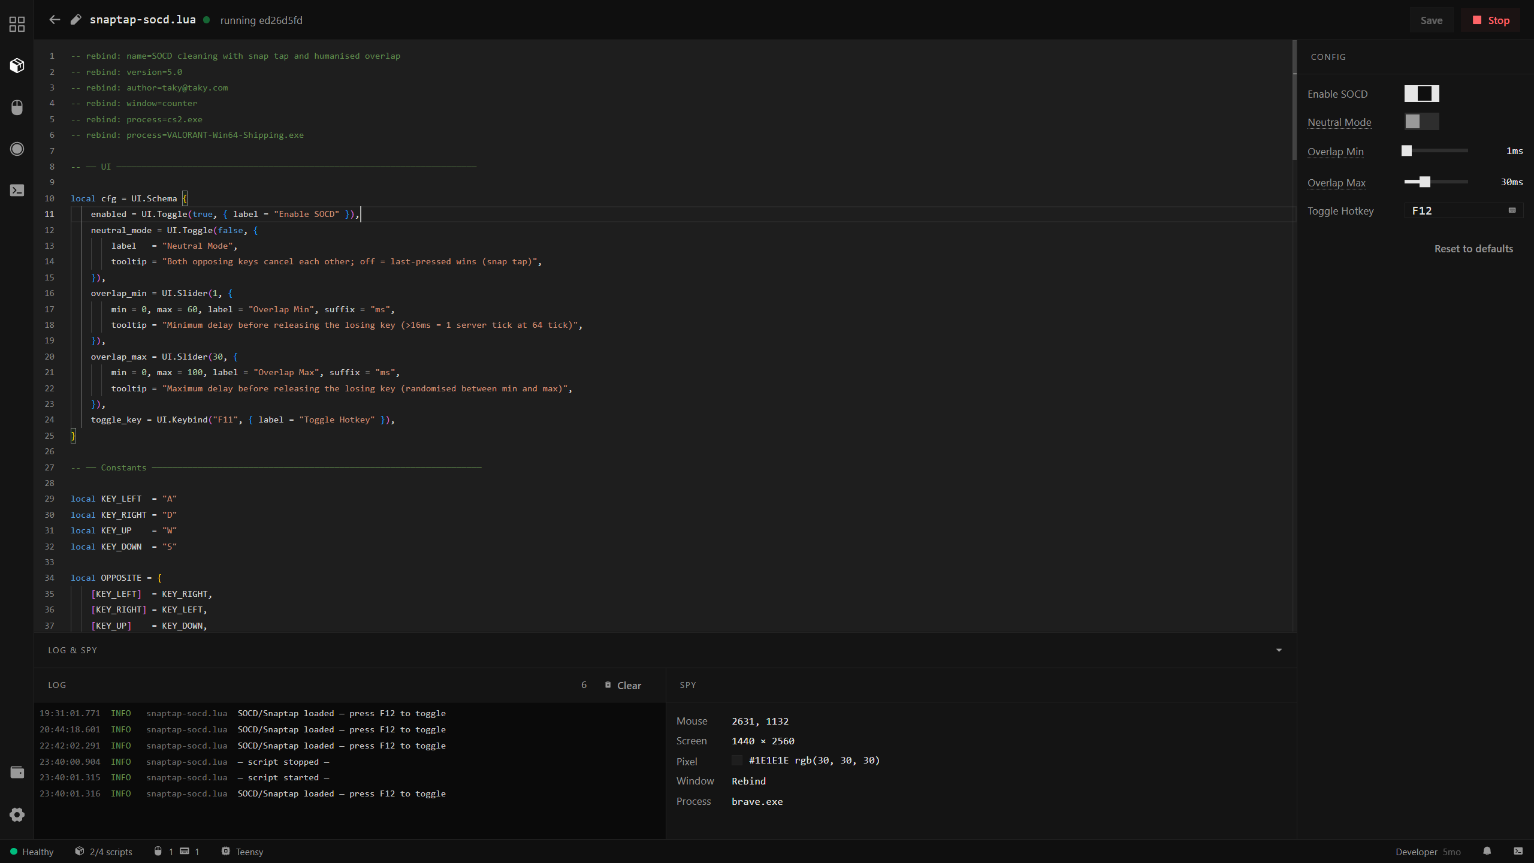Image resolution: width=1534 pixels, height=863 pixels.
Task: Open the record circle icon in sidebar
Action: pyautogui.click(x=17, y=149)
